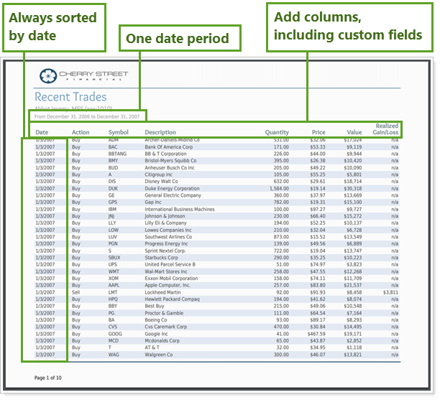Select the Sell action in the Lockheed Martin row
Screen dimensions: 440x400
76,292
